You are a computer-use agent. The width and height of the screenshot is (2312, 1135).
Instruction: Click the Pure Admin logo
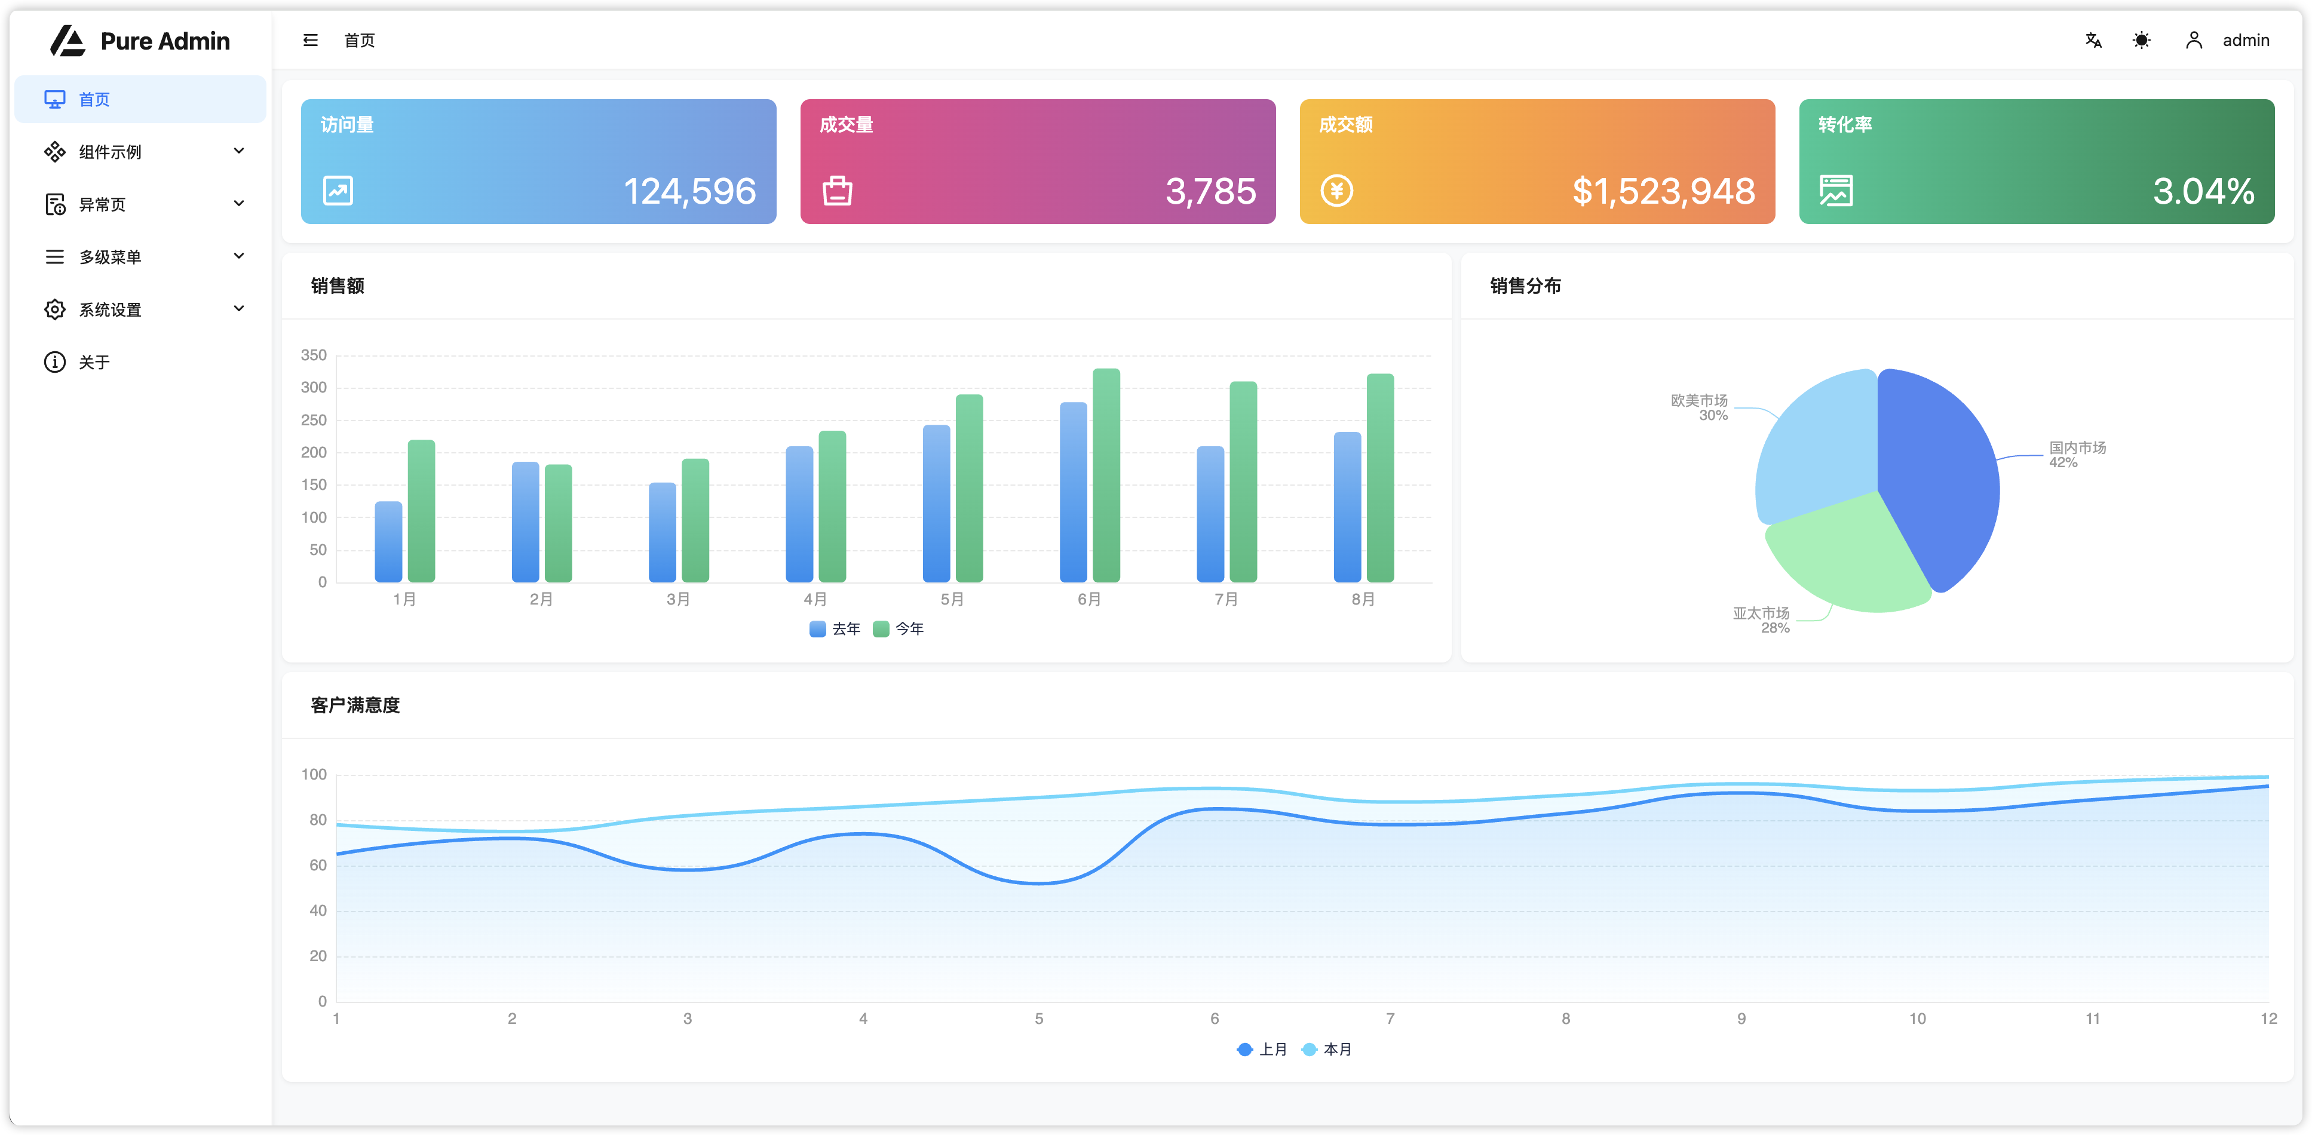[68, 41]
